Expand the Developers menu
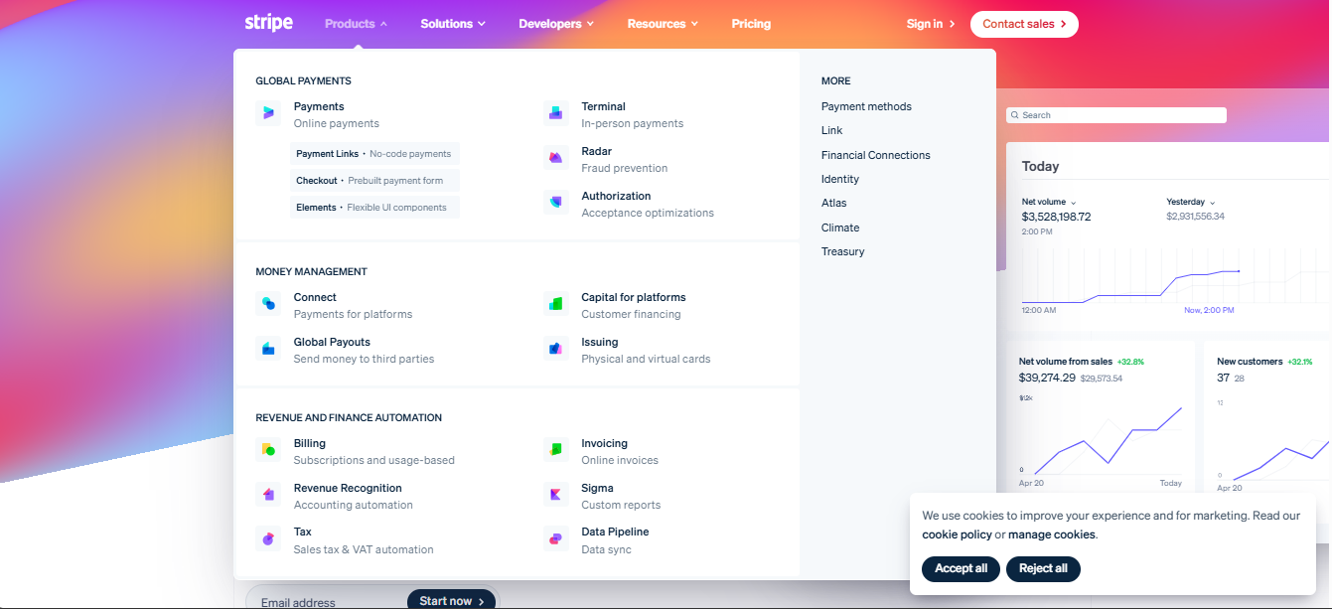The width and height of the screenshot is (1332, 609). 556,24
